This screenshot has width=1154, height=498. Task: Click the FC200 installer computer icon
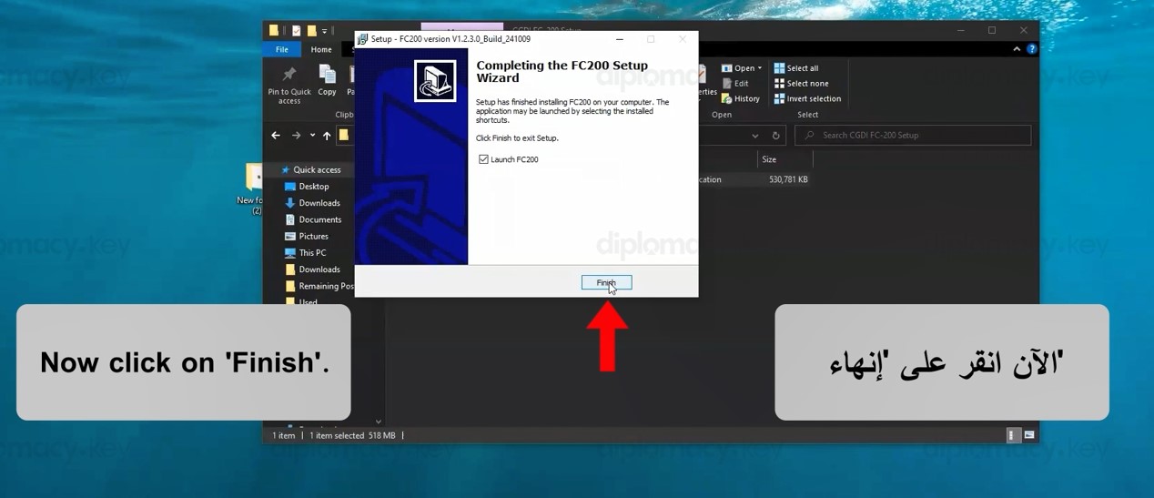tap(435, 81)
